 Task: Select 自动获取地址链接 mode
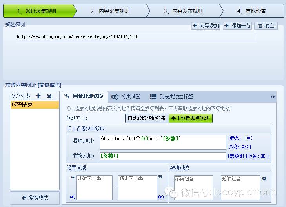click(x=147, y=118)
